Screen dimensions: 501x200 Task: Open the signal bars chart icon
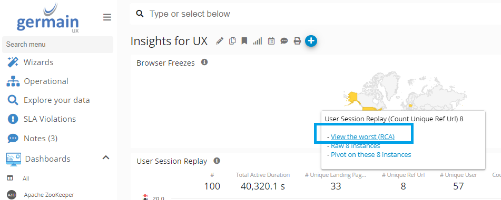[x=258, y=41]
